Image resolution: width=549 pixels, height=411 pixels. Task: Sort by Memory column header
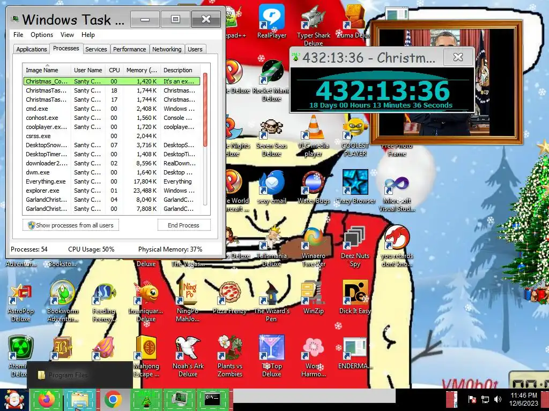[x=142, y=70]
